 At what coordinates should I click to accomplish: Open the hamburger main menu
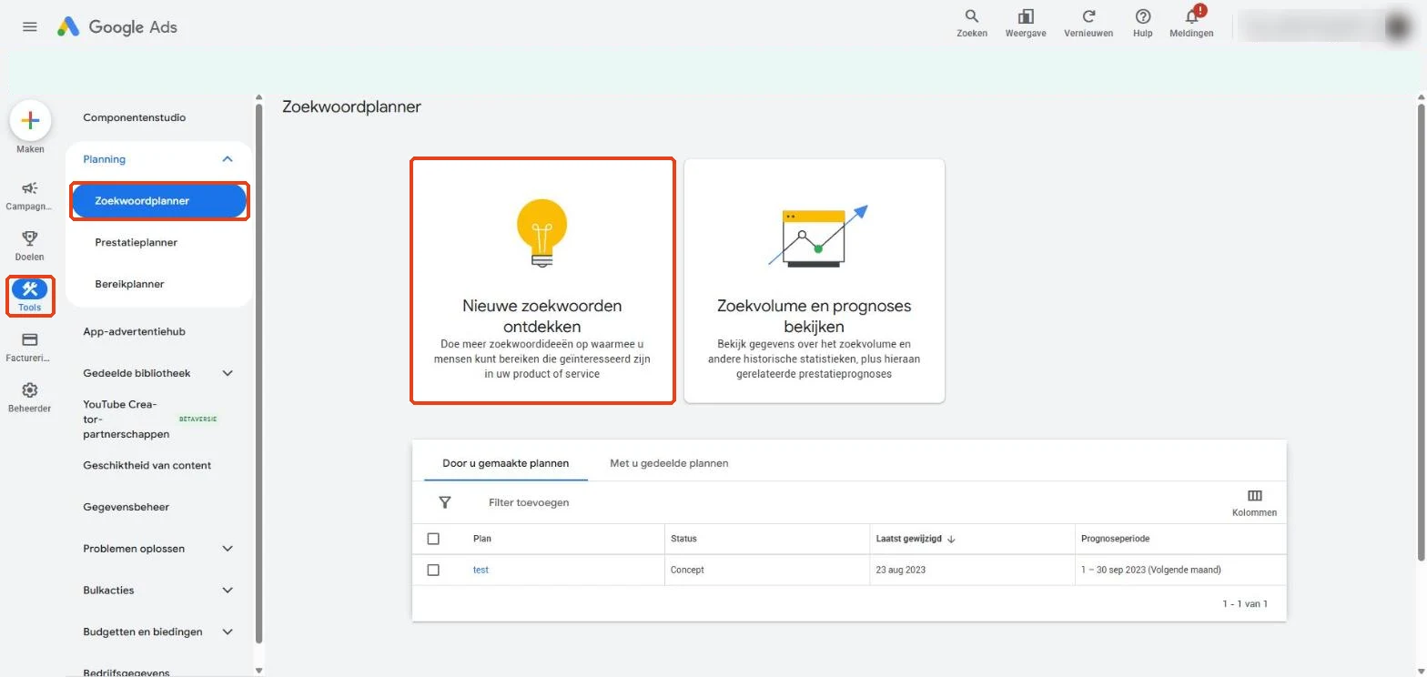(x=30, y=26)
